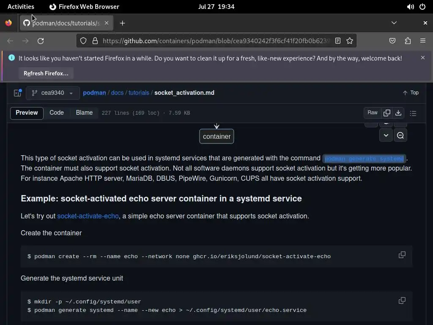Copy the mkdir and generate systemd commands
The image size is (433, 325).
[402, 300]
